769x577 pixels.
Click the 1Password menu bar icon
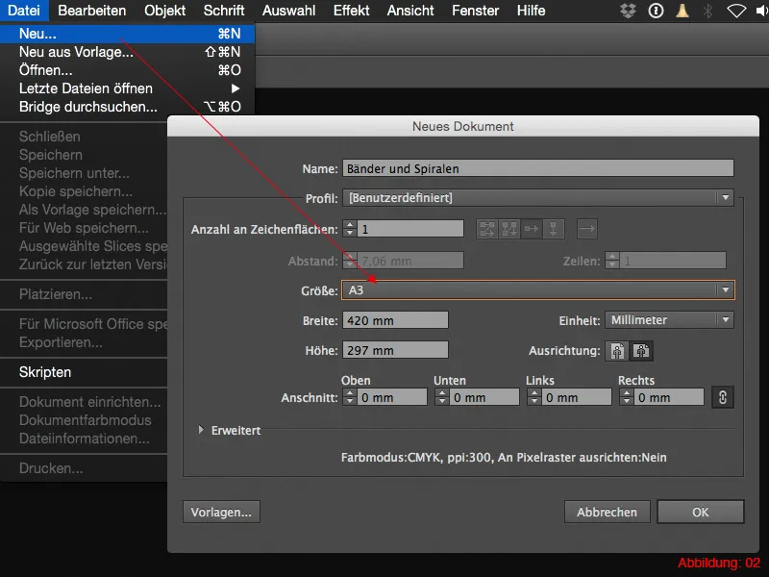[x=656, y=11]
